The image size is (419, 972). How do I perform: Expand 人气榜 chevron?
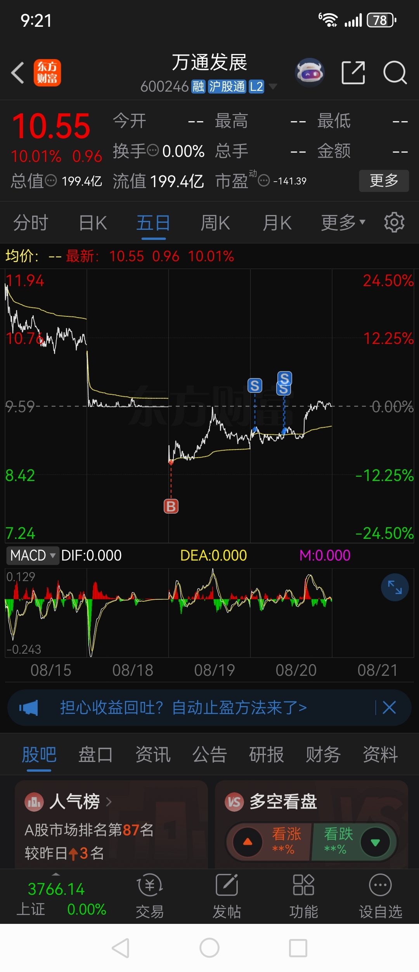(109, 802)
